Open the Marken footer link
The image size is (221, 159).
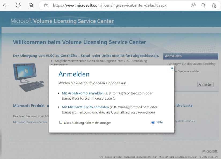[x=153, y=157]
